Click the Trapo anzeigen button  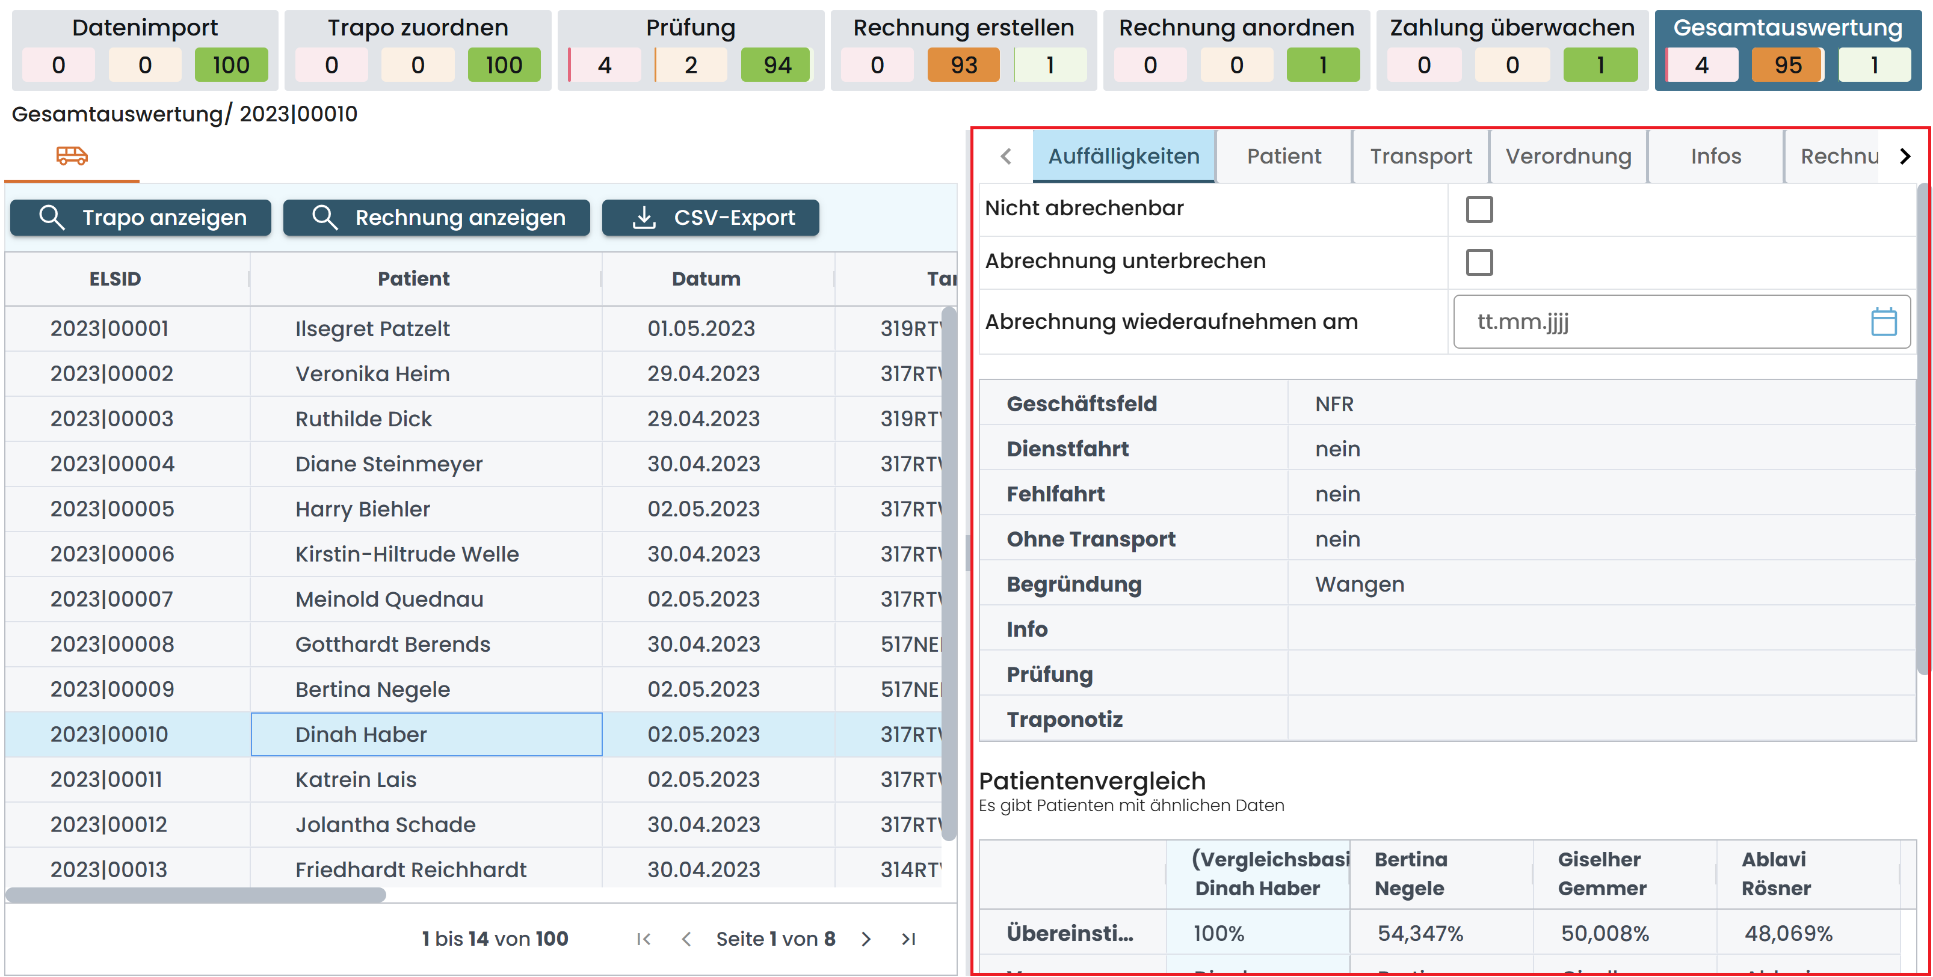[141, 218]
